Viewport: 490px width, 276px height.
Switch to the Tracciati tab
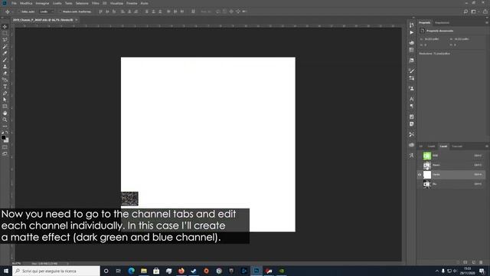tap(457, 146)
